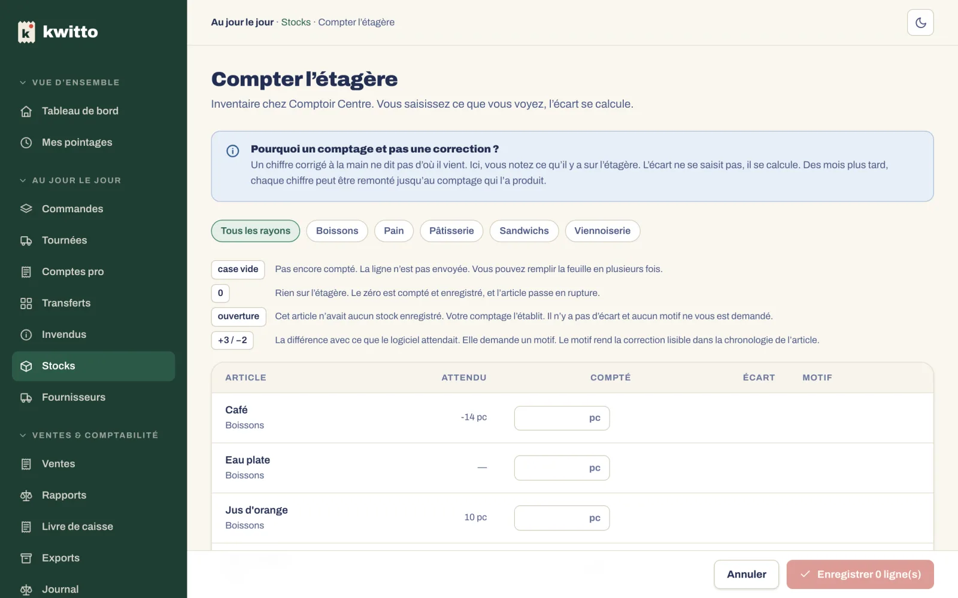
Task: Click the ARTICLE column header
Action: click(245, 378)
